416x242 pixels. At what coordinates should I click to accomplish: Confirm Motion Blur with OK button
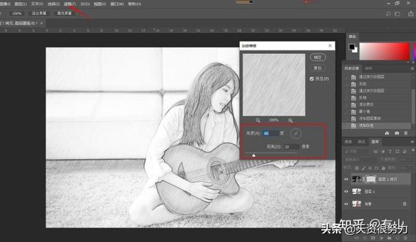[318, 57]
